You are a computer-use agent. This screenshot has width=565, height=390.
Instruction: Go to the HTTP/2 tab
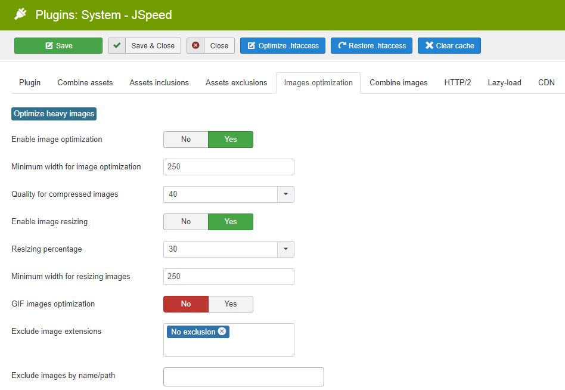457,83
